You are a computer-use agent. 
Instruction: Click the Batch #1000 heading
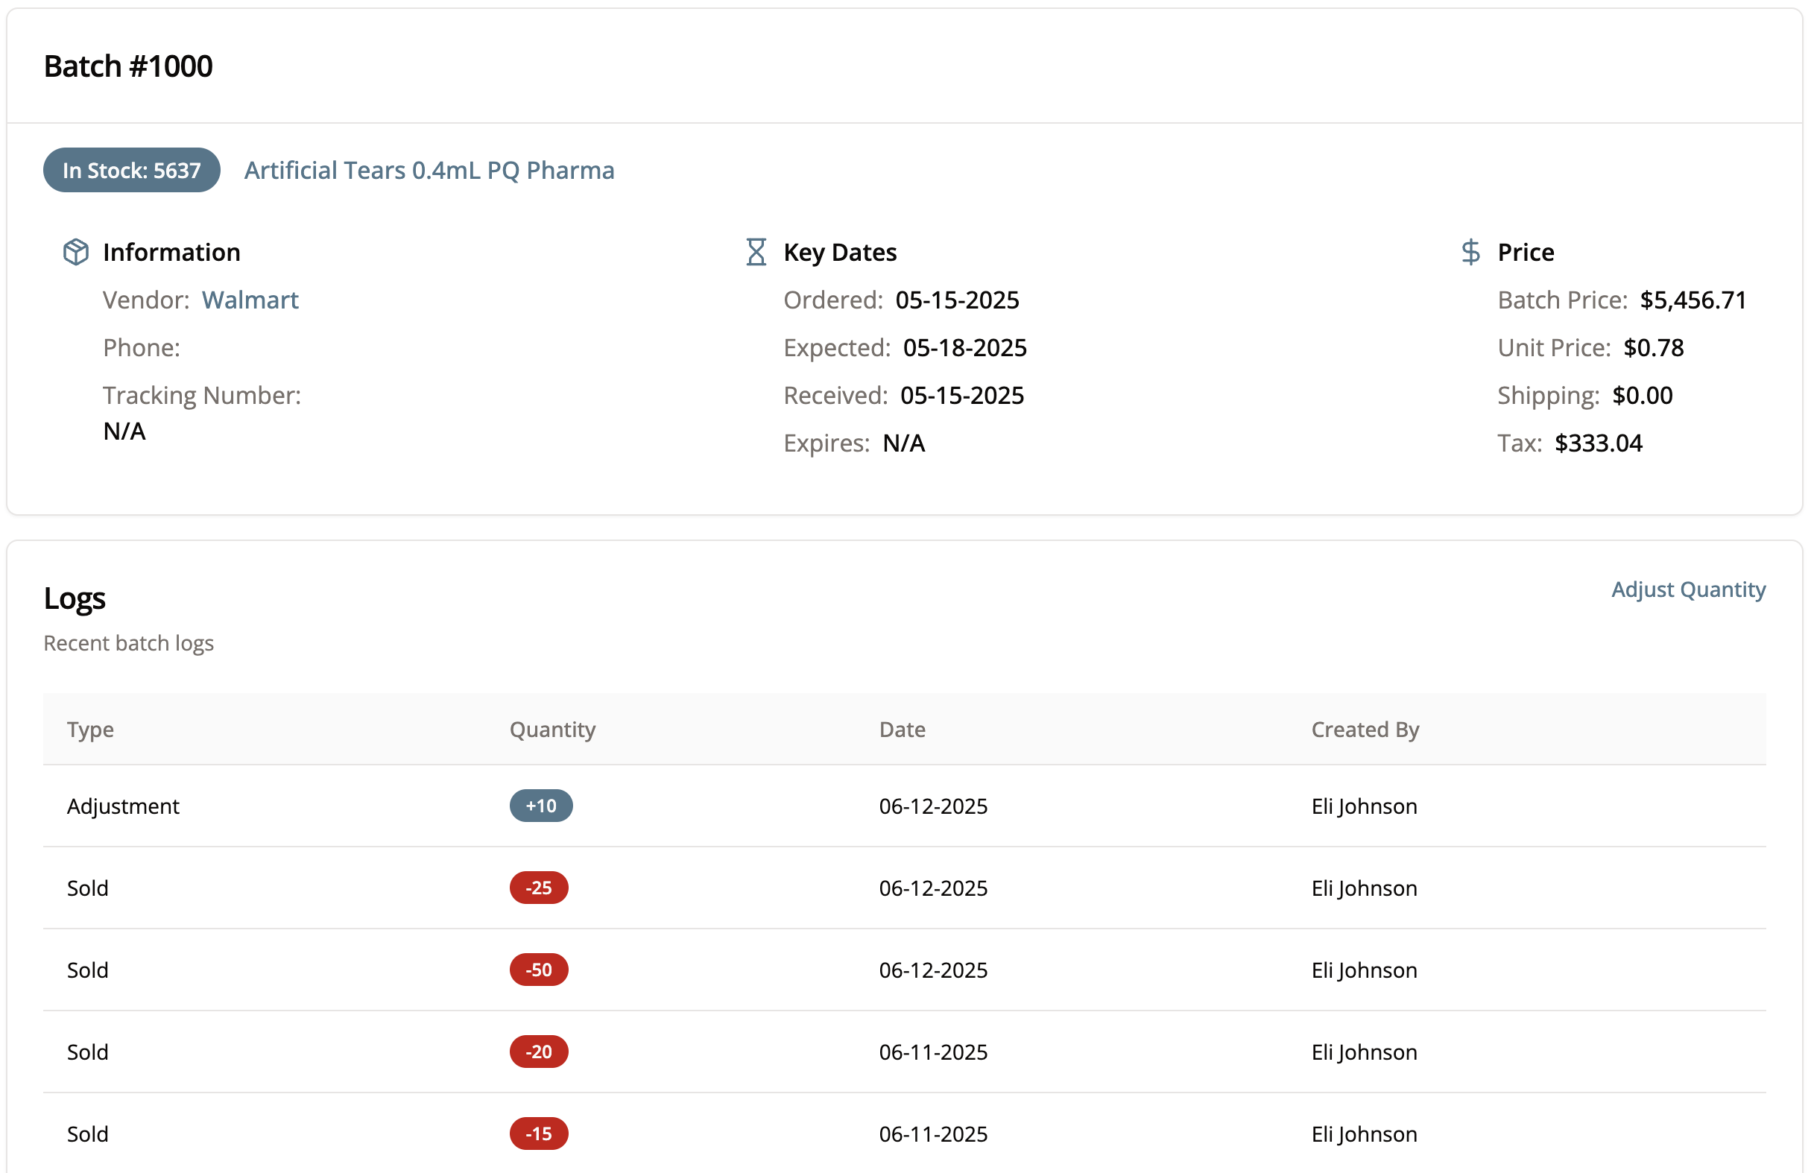pos(128,66)
